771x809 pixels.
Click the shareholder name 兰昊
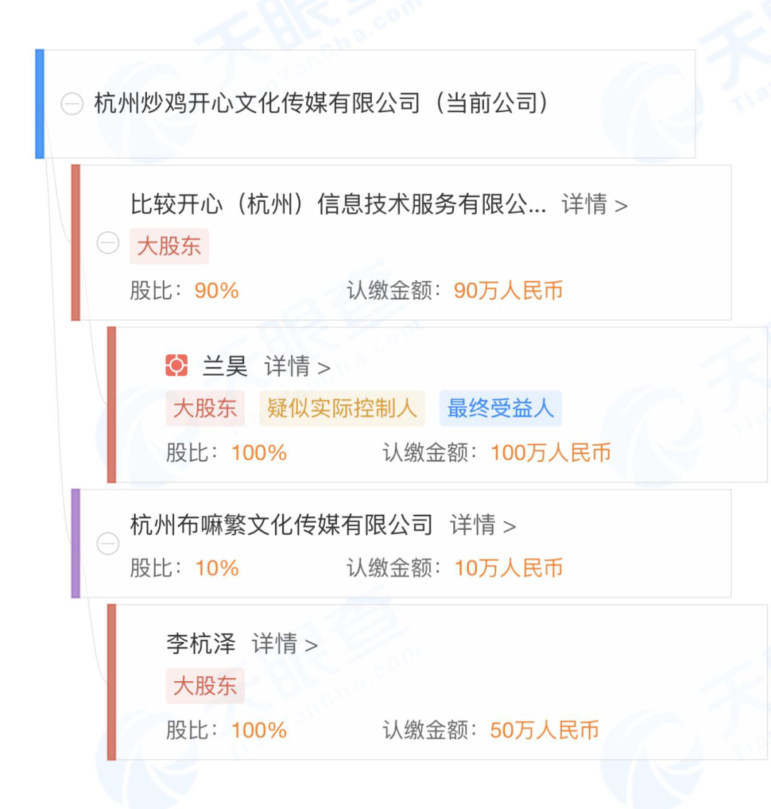pos(225,366)
